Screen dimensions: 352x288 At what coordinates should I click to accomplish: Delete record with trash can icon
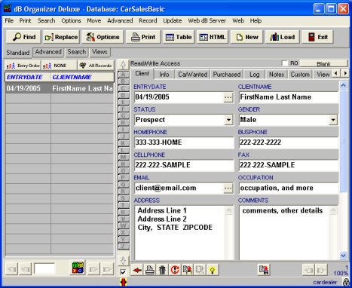pos(162,270)
